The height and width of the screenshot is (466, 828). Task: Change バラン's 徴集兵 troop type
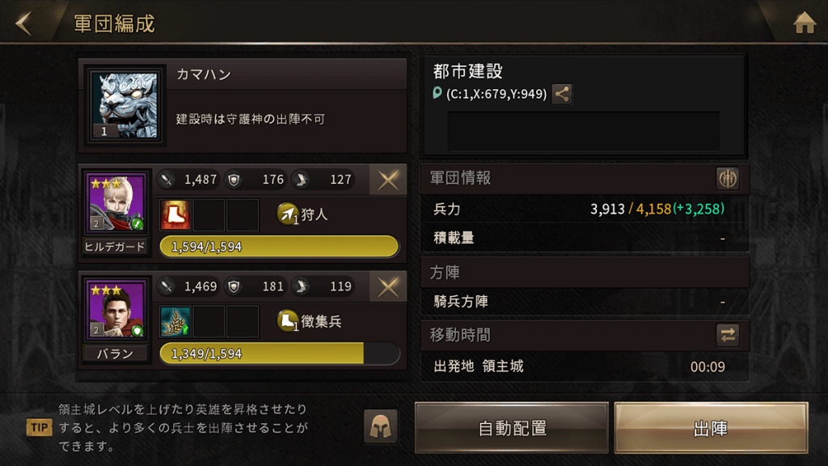click(310, 320)
